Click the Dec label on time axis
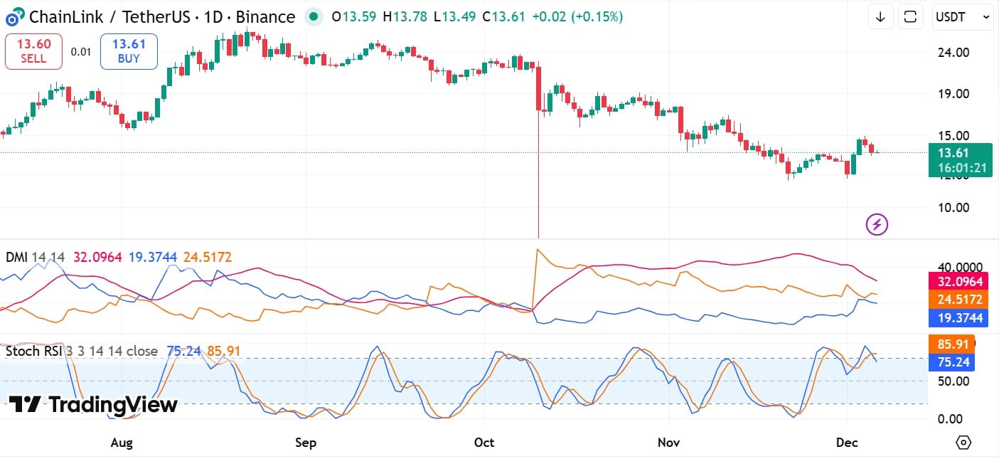The image size is (999, 459). (x=847, y=443)
